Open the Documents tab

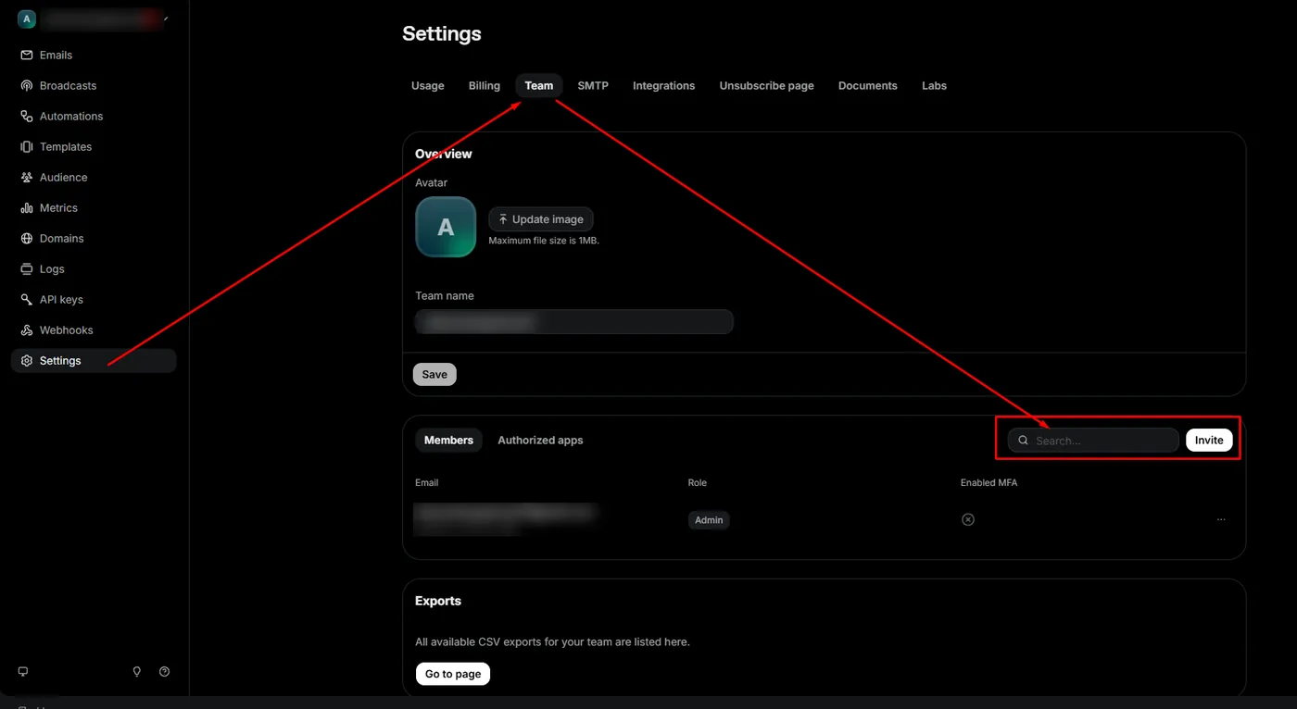[x=868, y=86]
